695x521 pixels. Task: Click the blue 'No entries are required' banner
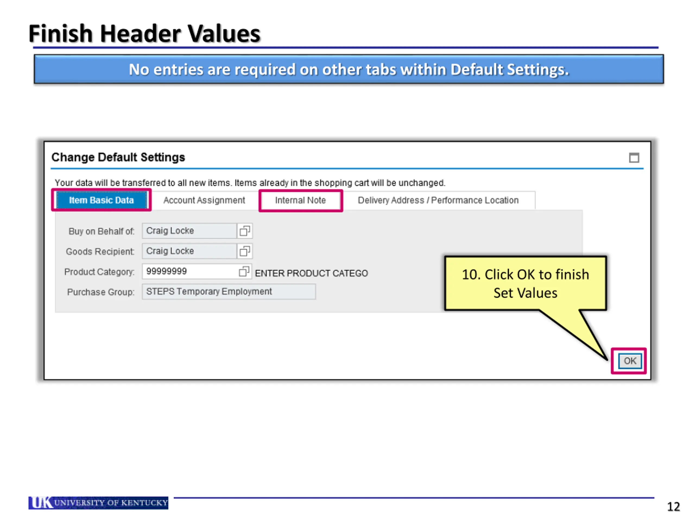(348, 69)
